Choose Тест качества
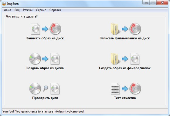Image resolution: width=170 pixels, height=116 pixels. [x=125, y=98]
